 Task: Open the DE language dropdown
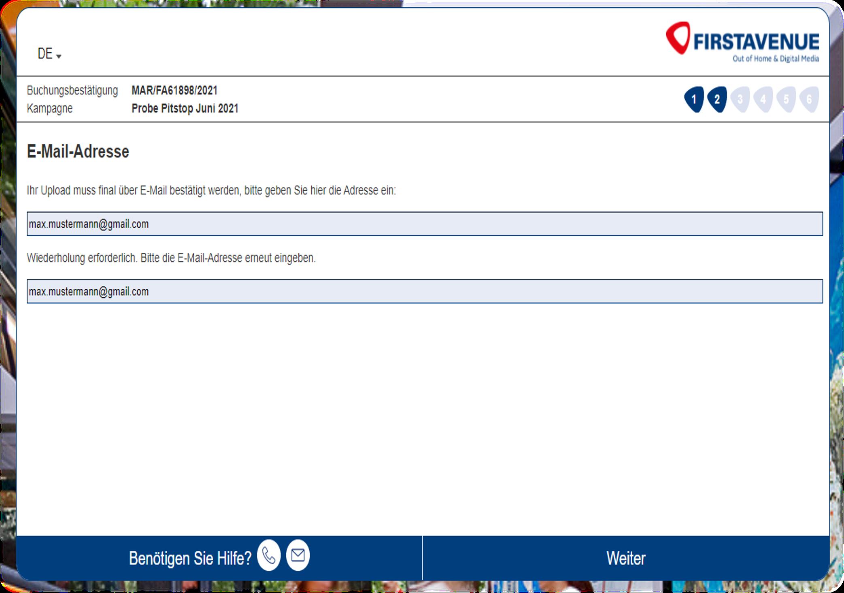coord(49,54)
